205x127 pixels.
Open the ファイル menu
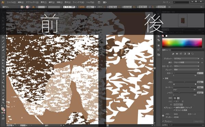pyautogui.click(x=11, y=2)
